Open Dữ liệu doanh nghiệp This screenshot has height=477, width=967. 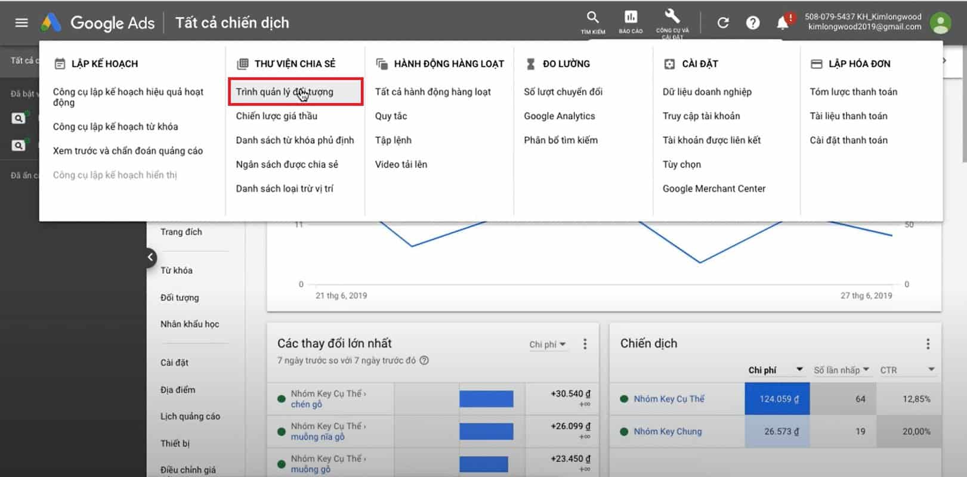(707, 92)
